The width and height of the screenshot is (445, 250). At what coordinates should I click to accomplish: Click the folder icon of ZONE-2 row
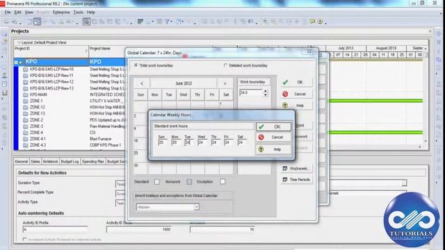pos(26,120)
